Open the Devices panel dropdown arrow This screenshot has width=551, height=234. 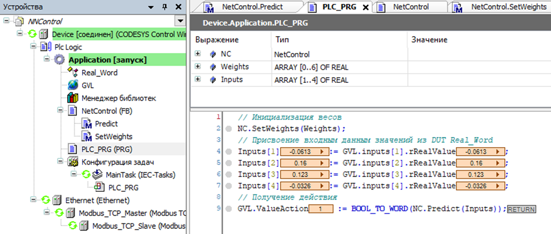coord(150,7)
